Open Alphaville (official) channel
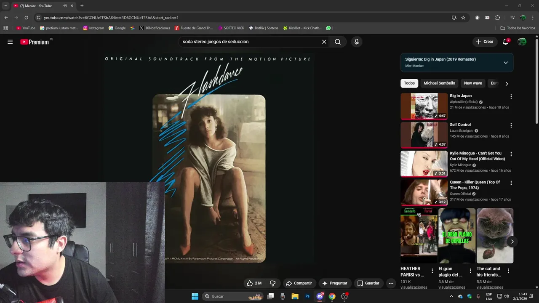The width and height of the screenshot is (539, 303). coord(464,102)
